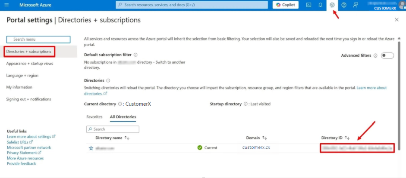The height and width of the screenshot is (178, 406).
Task: Focus the Search menu field
Action: tap(38, 40)
